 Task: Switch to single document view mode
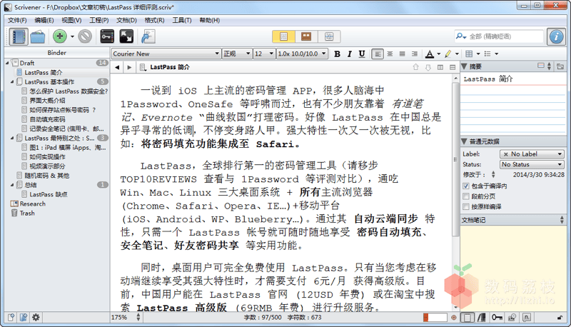pos(283,36)
